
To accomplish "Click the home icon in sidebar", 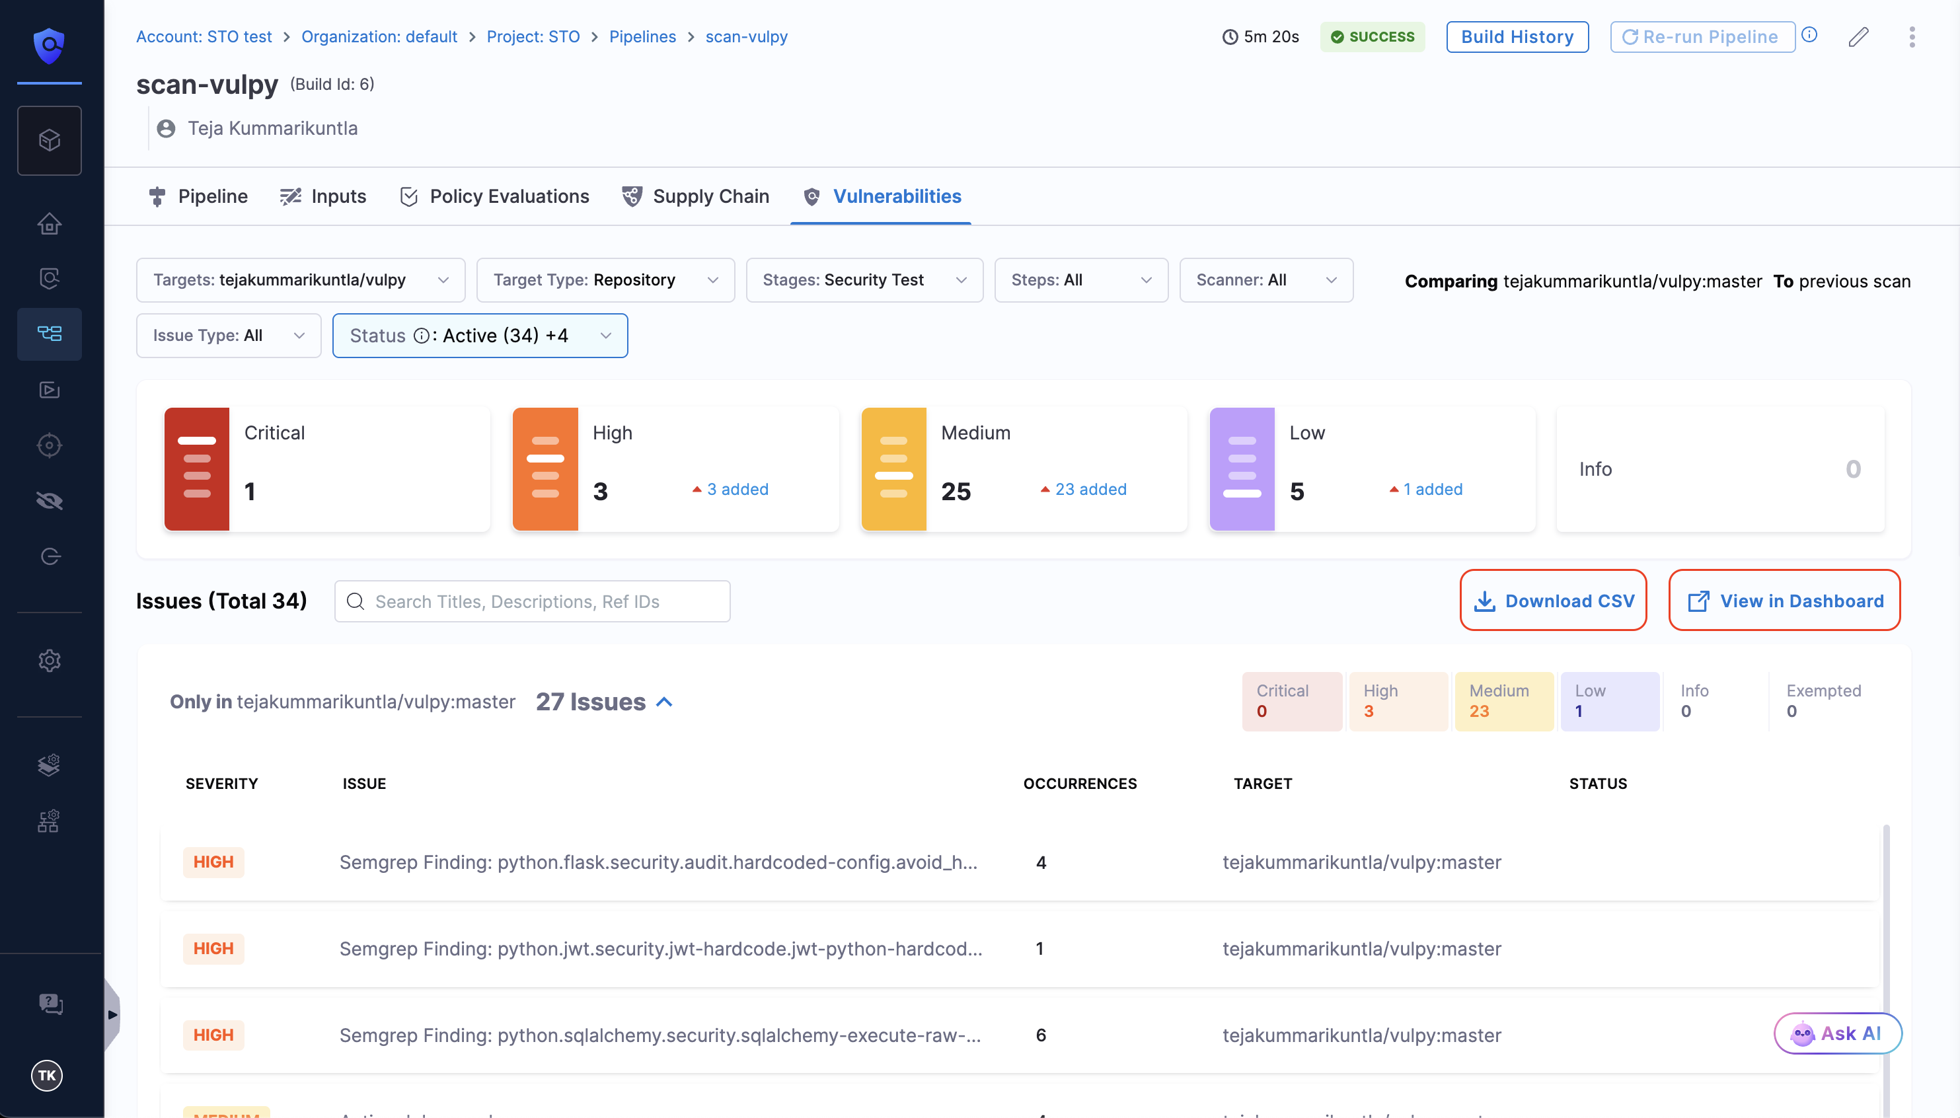I will 49,223.
